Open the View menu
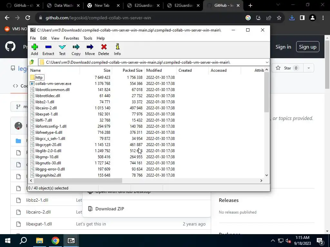The width and height of the screenshot is (330, 247). pyautogui.click(x=55, y=38)
